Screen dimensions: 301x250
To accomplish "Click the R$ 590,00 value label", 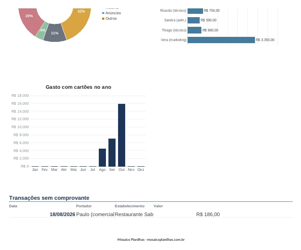I will (208, 20).
